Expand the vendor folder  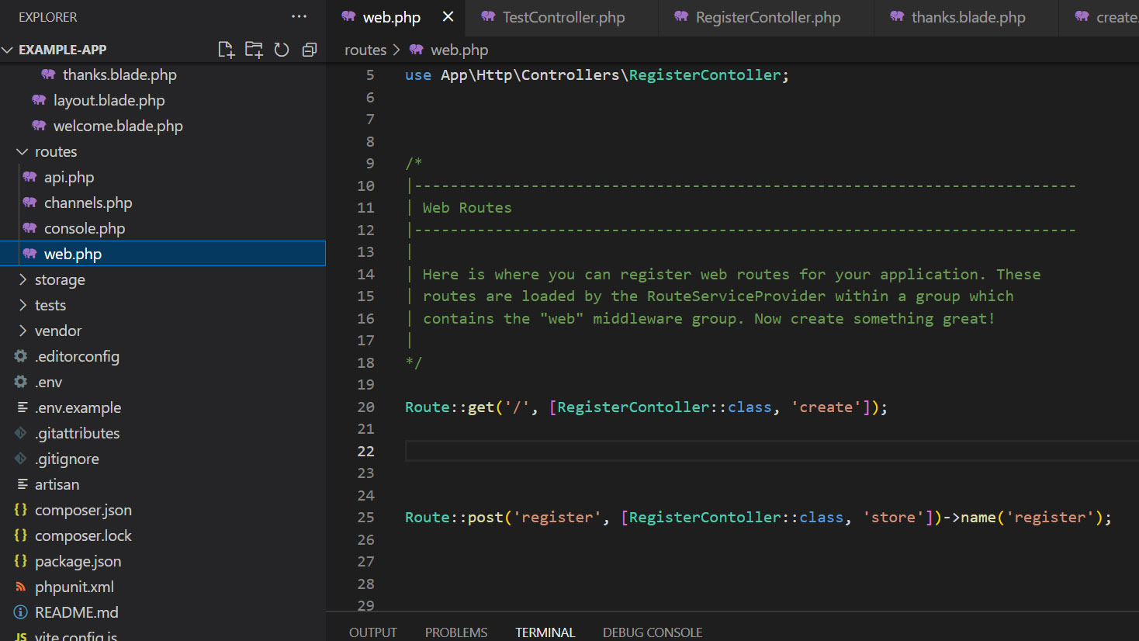pos(23,331)
